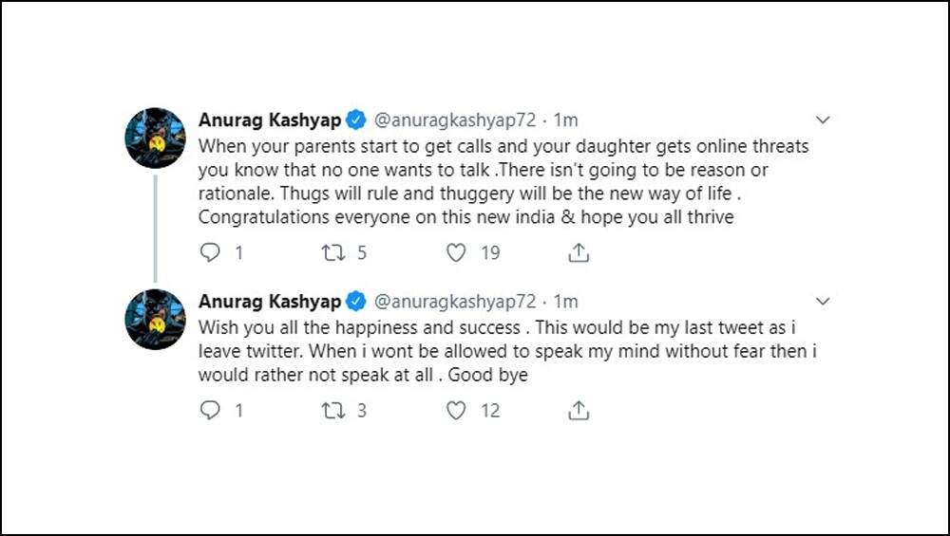Image resolution: width=950 pixels, height=536 pixels.
Task: Open the second tweet's 1m timestamp
Action: [x=566, y=301]
